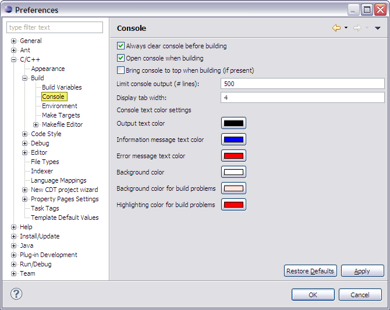390x310 pixels.
Task: Collapse the C/C++ tree node
Action: [14, 60]
